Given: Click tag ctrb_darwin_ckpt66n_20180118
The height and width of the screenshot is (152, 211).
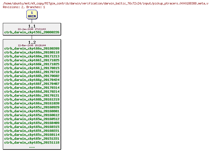Looking at the screenshot, I should coord(32,52).
